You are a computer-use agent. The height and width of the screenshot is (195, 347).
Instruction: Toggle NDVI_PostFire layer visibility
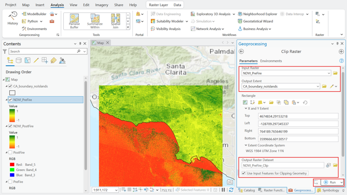(x=10, y=126)
